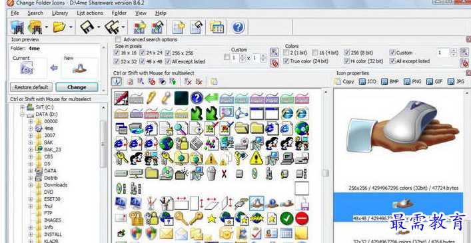Click the blue question mark Help toolbar icon
This screenshot has height=243, width=471.
pyautogui.click(x=238, y=27)
